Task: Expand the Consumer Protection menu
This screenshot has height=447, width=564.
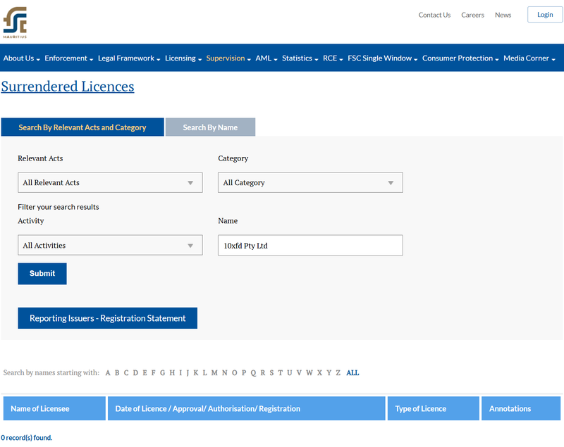Action: pos(460,58)
